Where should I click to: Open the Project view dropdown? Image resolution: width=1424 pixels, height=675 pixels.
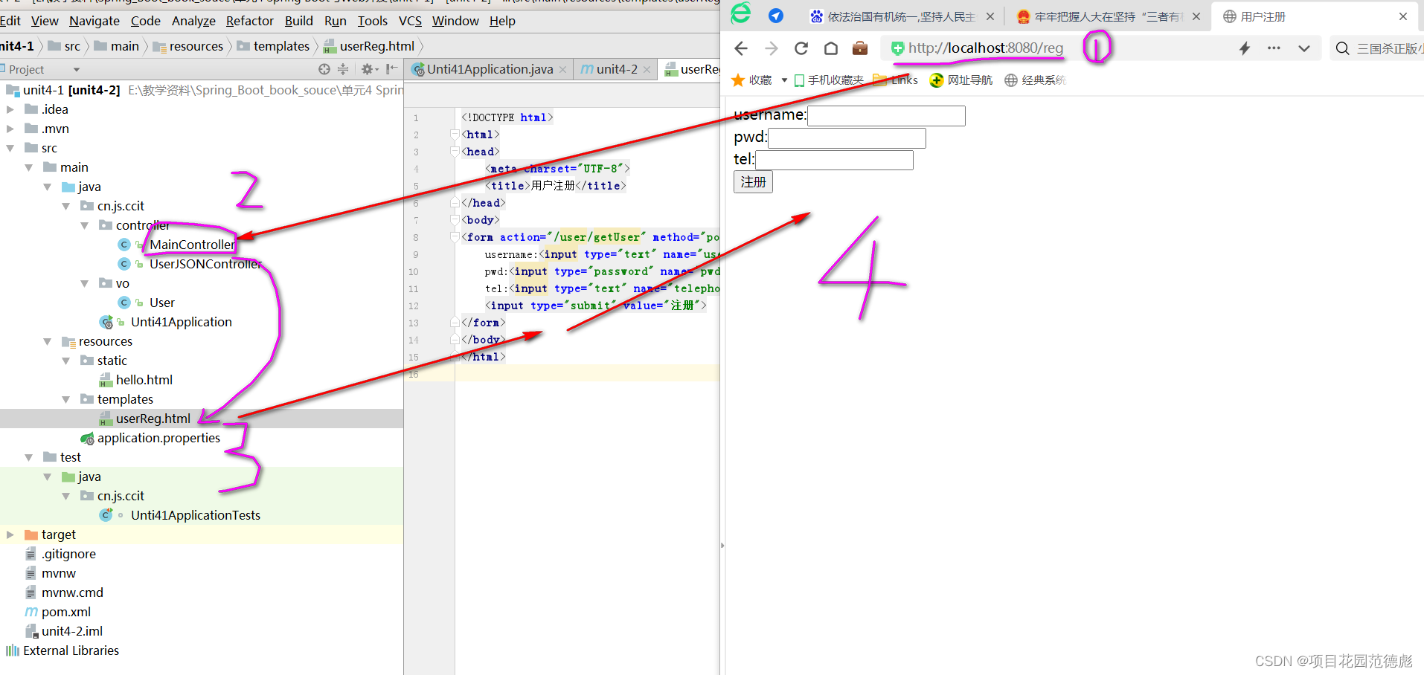click(x=77, y=70)
